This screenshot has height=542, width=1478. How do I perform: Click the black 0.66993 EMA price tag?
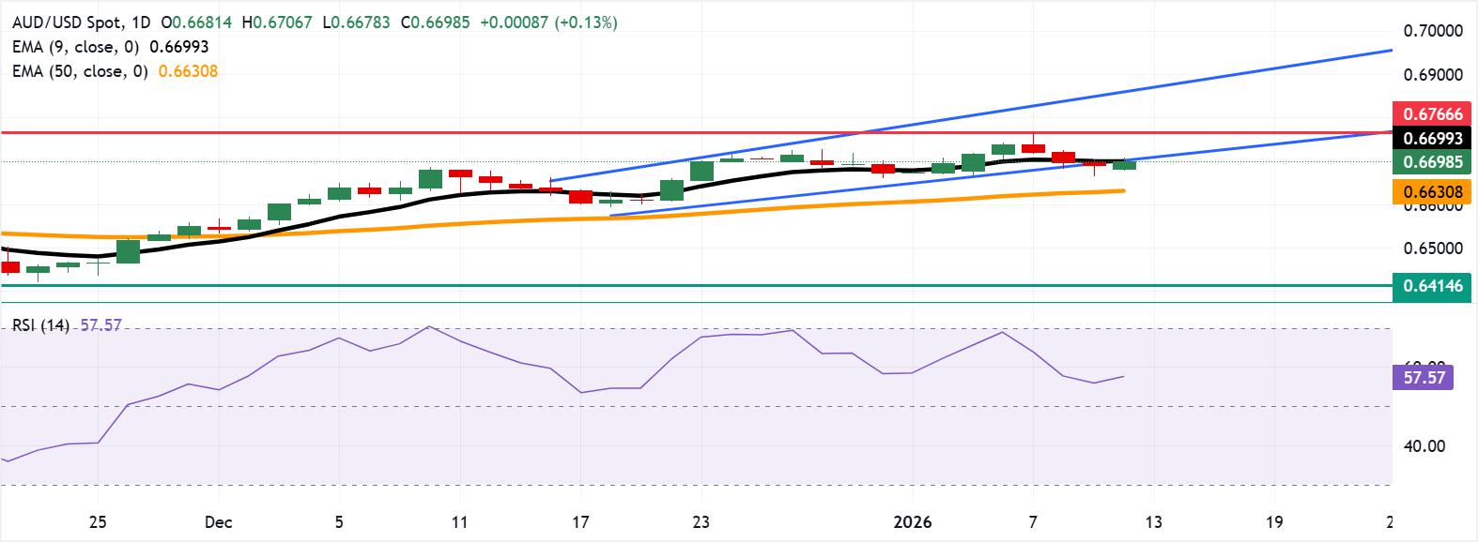click(1433, 138)
